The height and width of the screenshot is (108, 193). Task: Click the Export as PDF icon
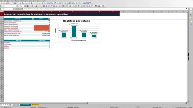[13, 3]
